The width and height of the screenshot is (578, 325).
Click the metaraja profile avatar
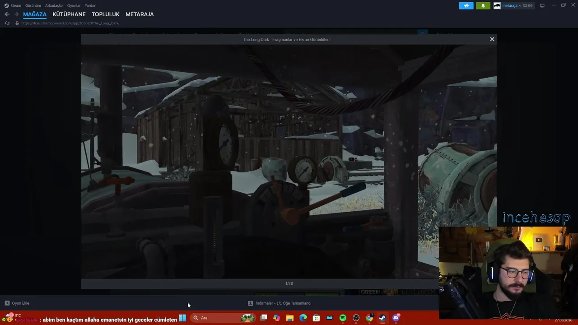(x=497, y=5)
